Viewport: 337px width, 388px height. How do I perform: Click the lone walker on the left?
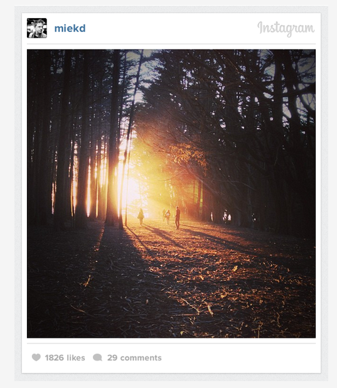[141, 217]
